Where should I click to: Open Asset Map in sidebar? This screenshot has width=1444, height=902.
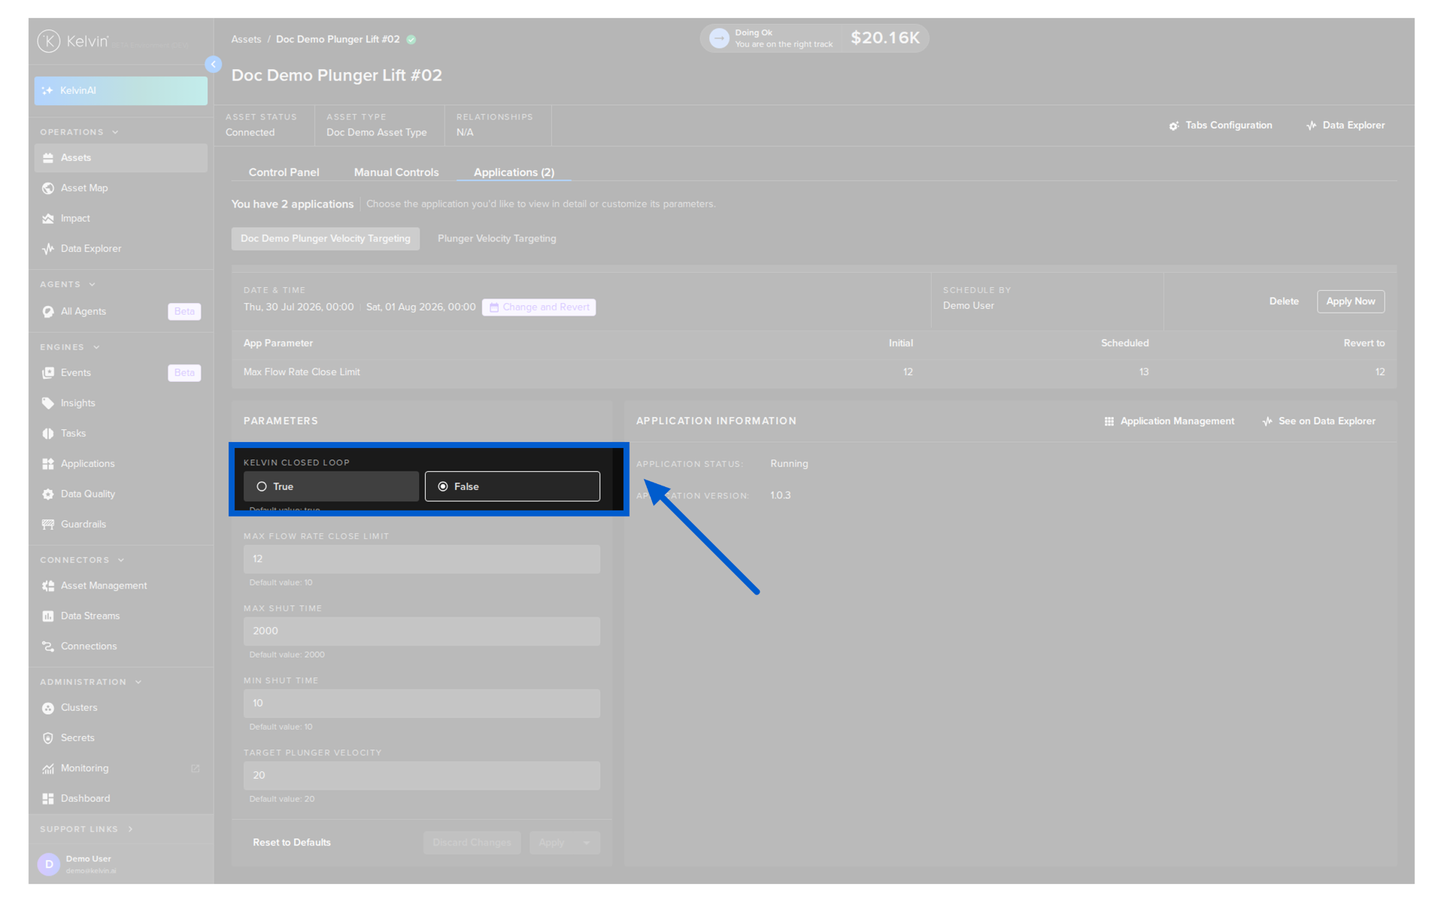(120, 188)
